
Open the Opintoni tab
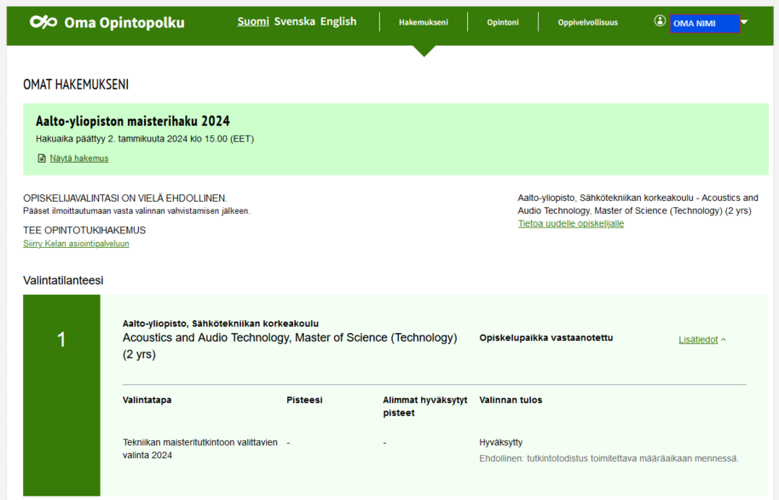point(503,22)
